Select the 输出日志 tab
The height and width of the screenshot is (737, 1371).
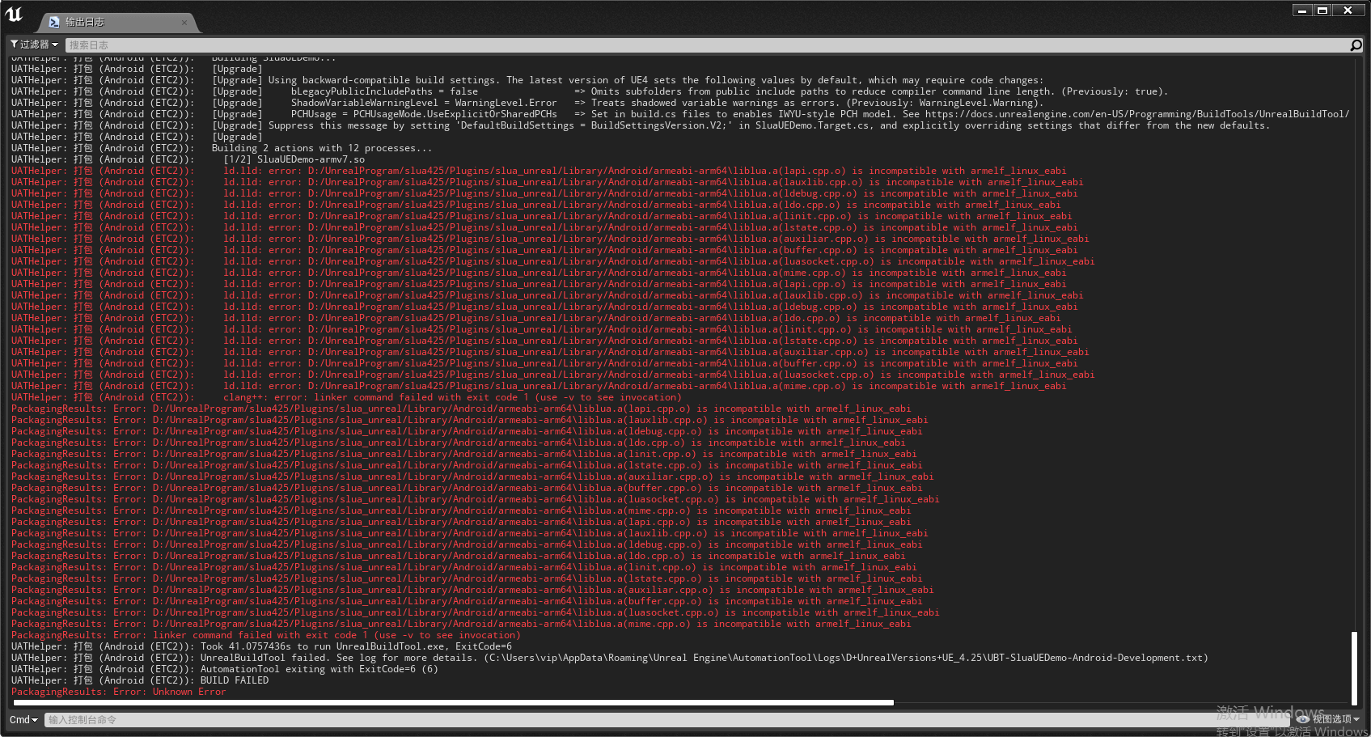[117, 22]
